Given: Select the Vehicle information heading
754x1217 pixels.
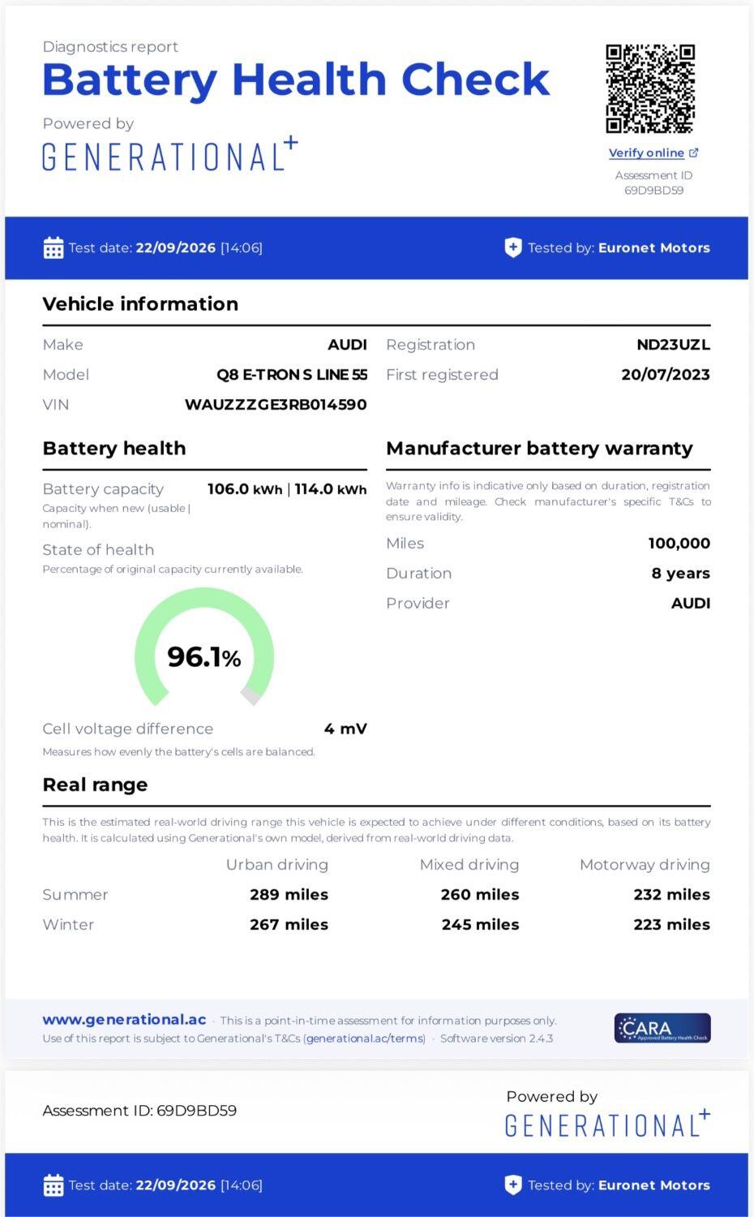Looking at the screenshot, I should [x=140, y=304].
